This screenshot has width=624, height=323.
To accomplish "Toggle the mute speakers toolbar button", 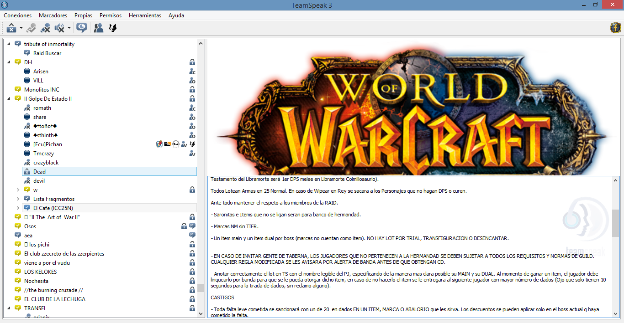I will pos(59,28).
